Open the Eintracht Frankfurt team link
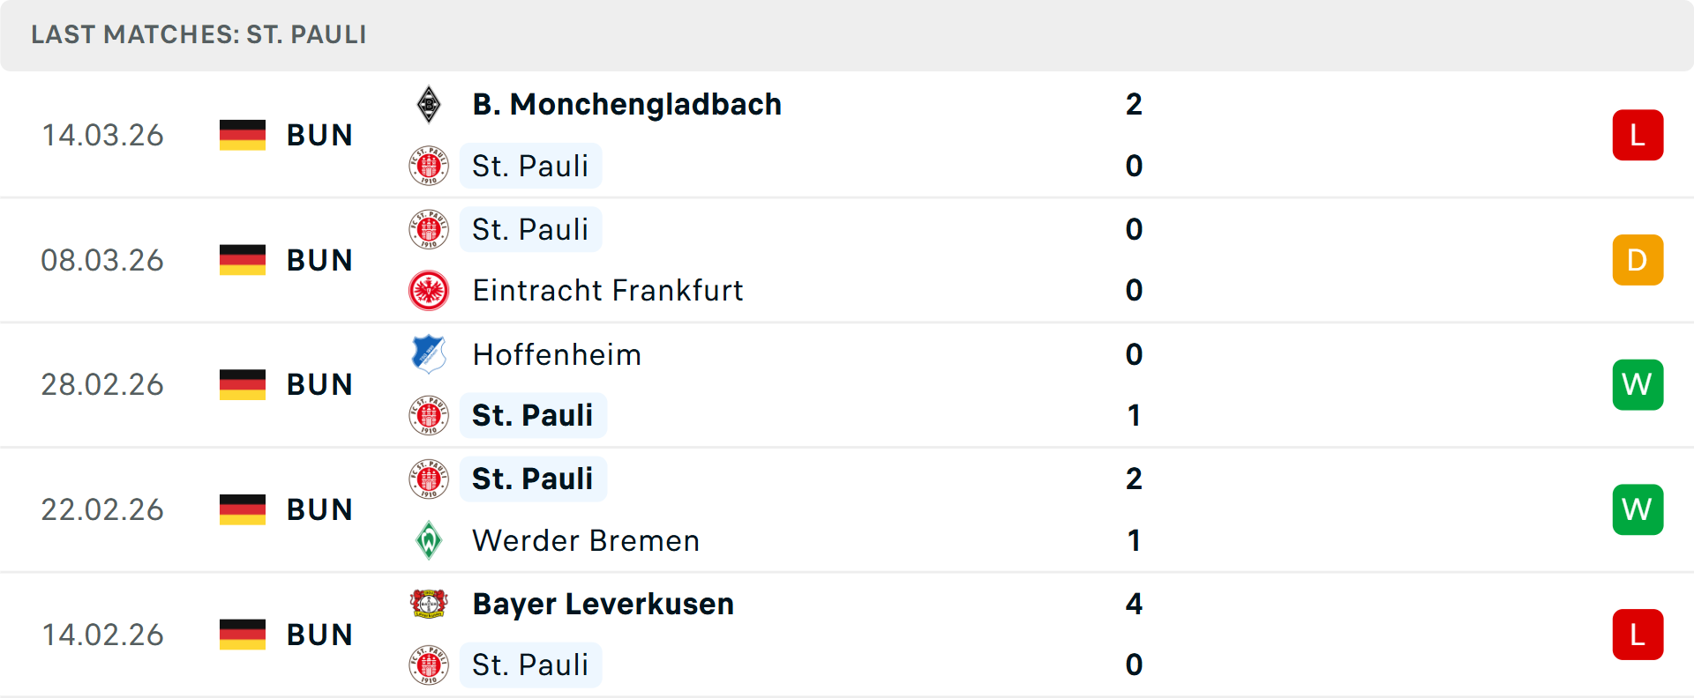1694x698 pixels. point(608,291)
